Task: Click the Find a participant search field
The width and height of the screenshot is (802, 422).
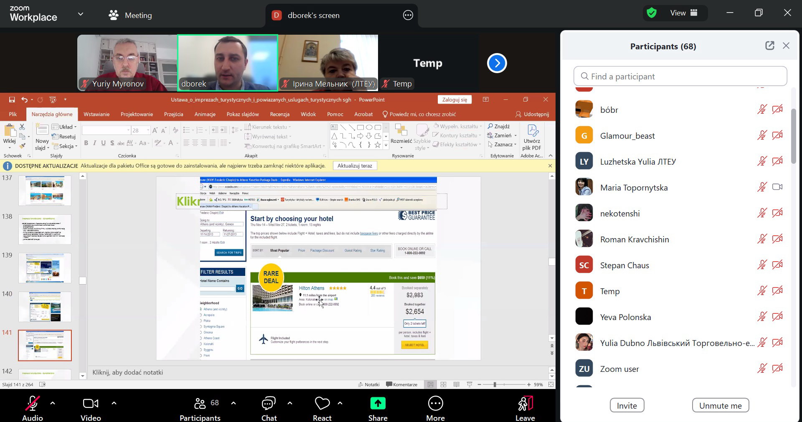Action: (x=680, y=76)
